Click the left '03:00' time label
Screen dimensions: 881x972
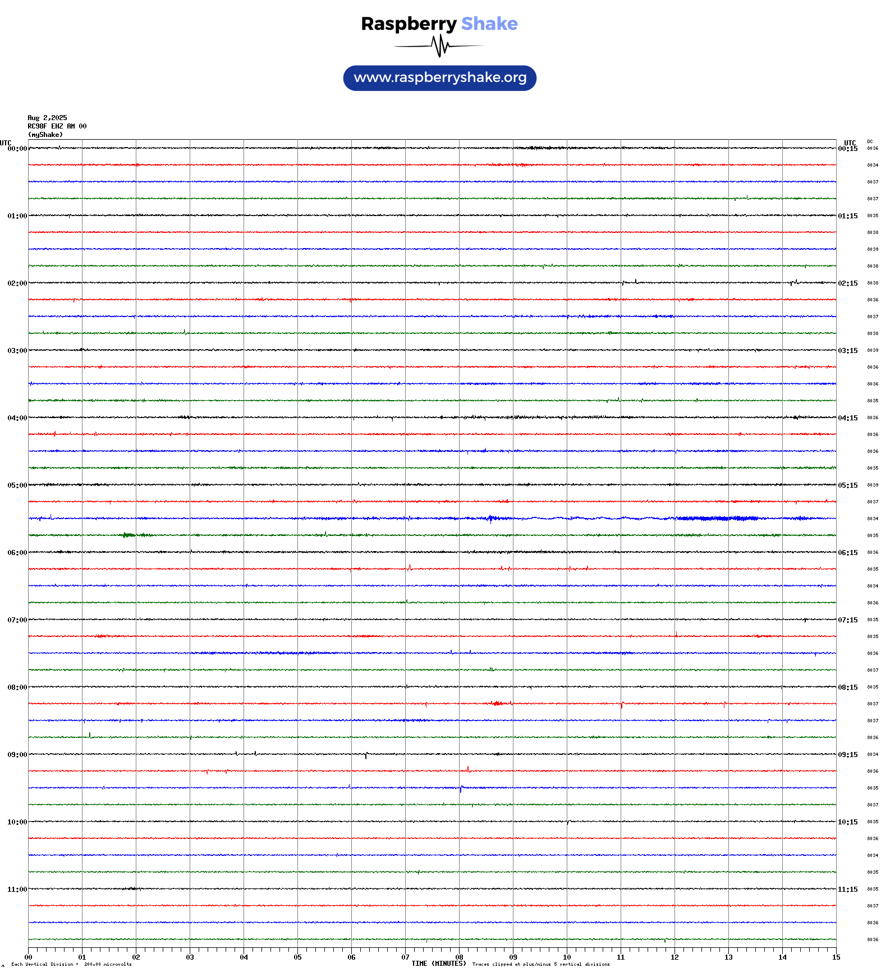[17, 351]
